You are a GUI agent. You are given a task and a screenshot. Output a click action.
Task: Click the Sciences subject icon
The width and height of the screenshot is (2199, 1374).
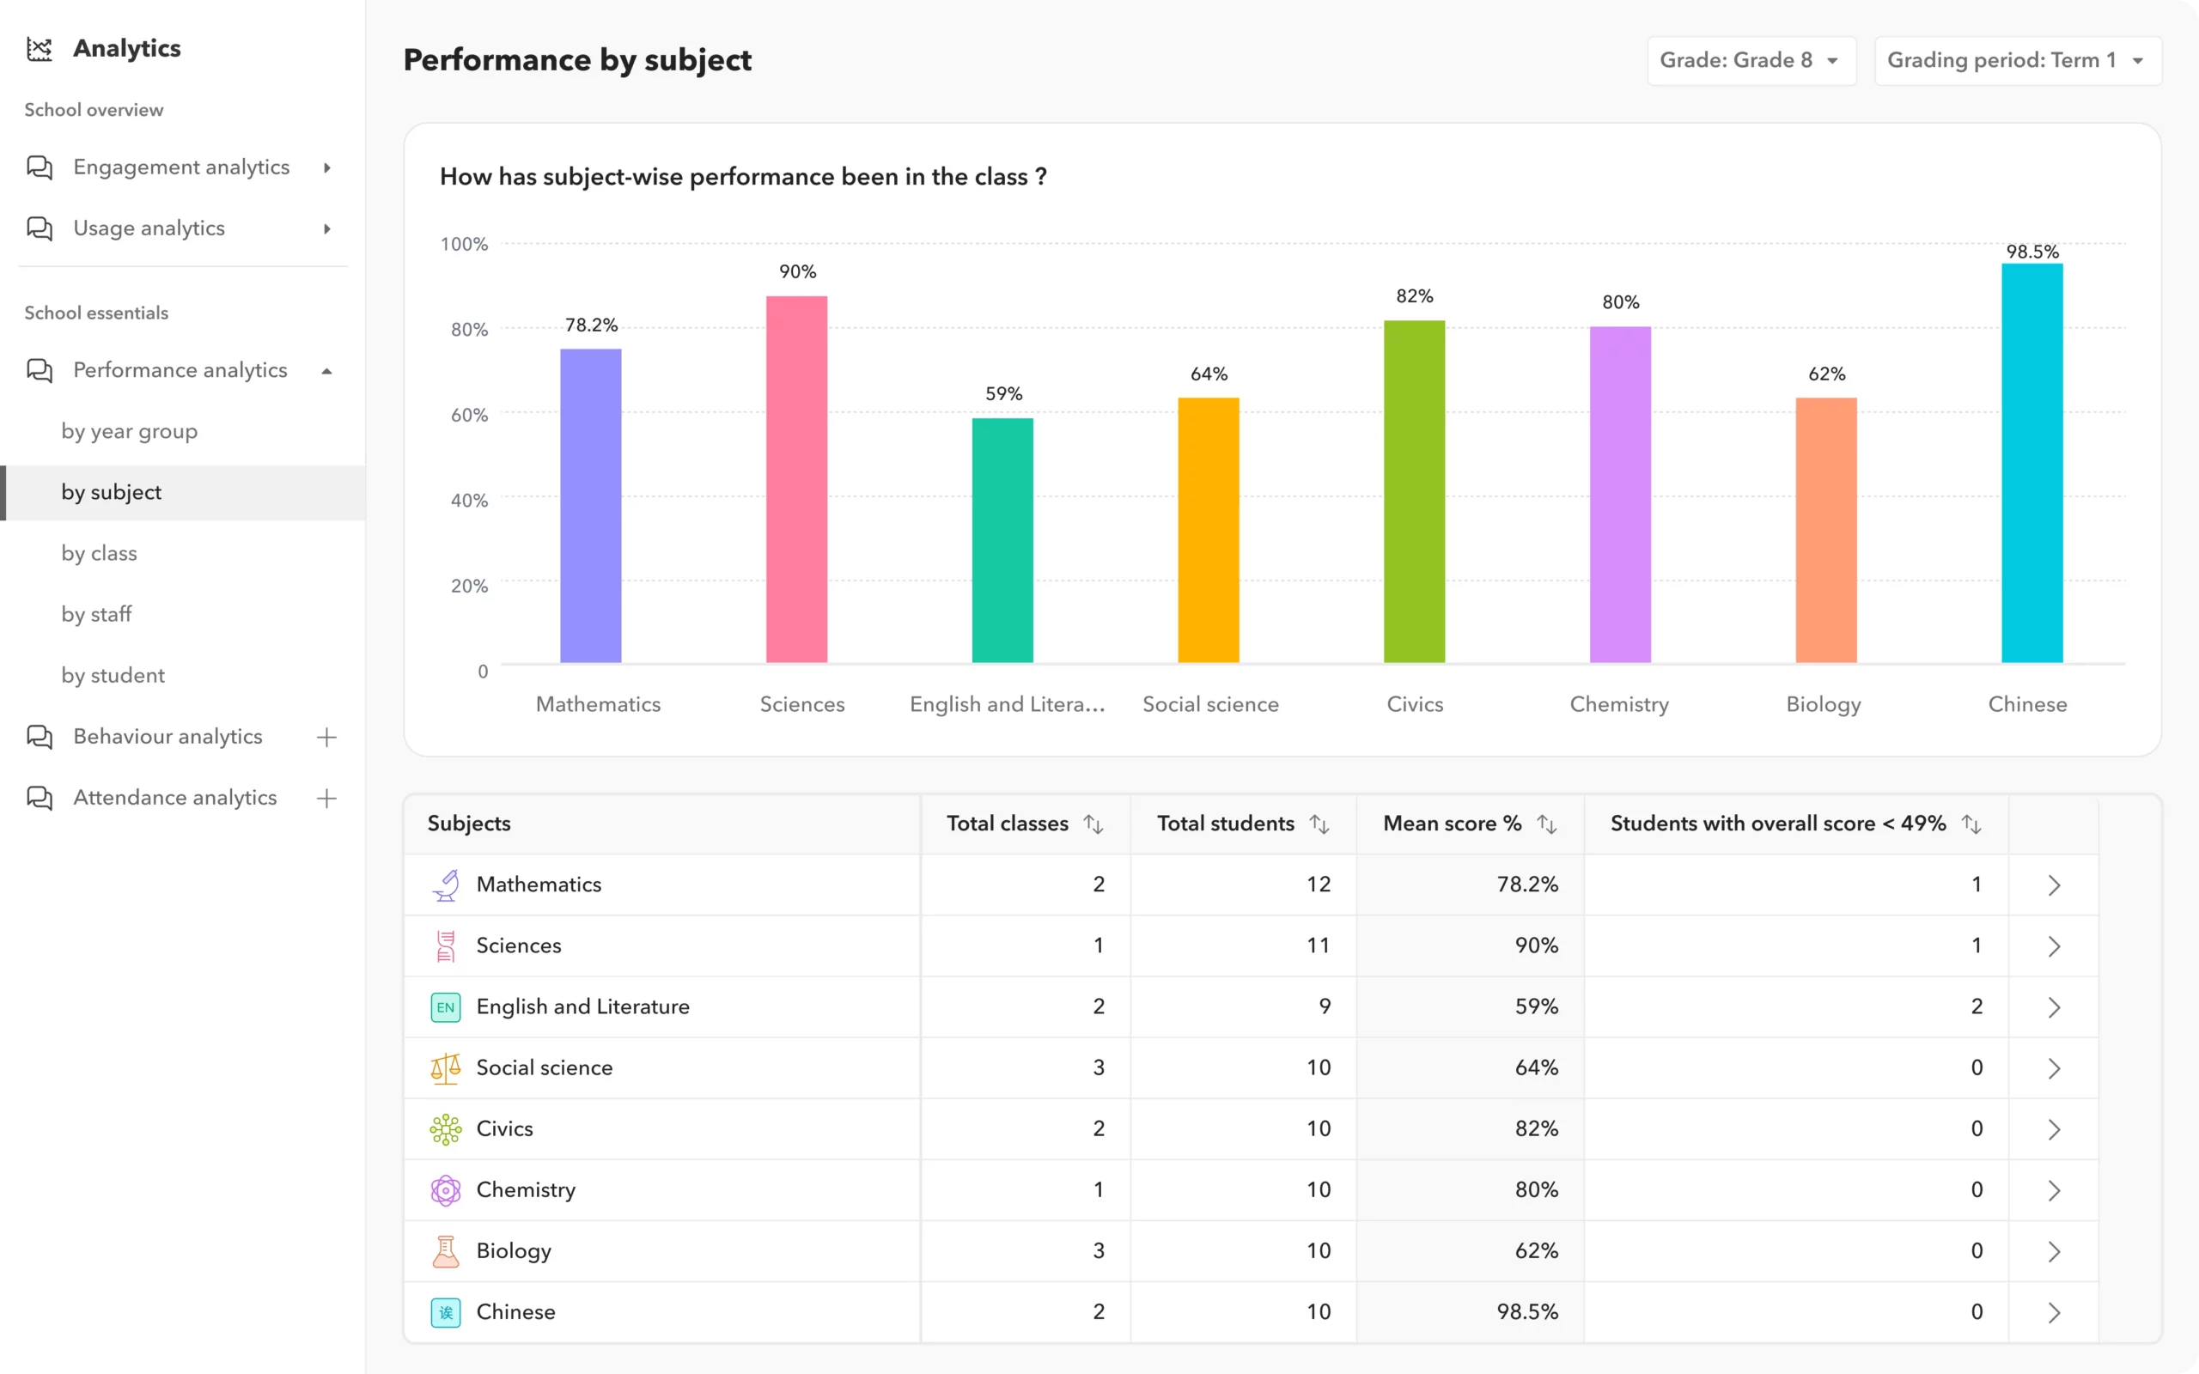pos(445,945)
